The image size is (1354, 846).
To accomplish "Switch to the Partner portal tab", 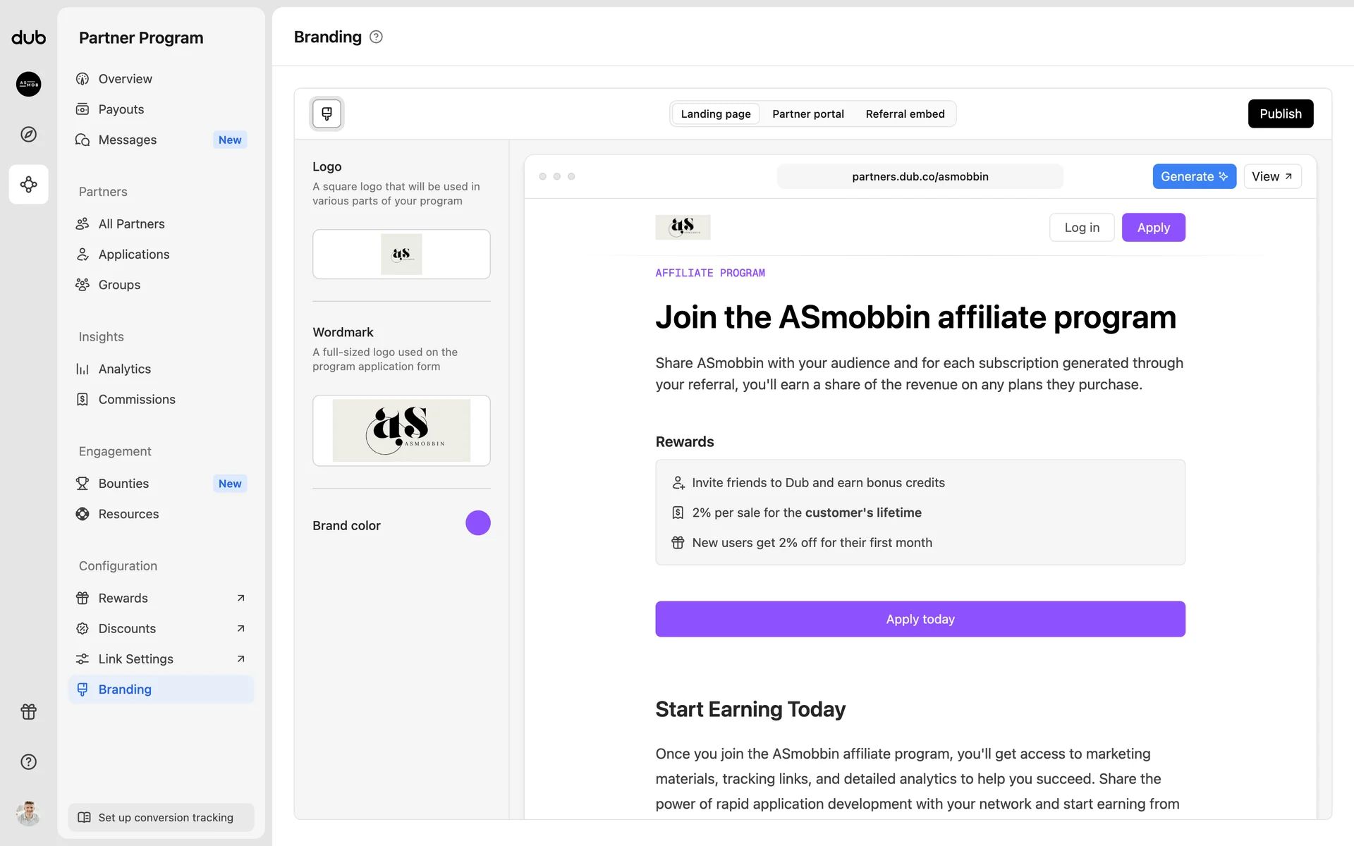I will [807, 114].
